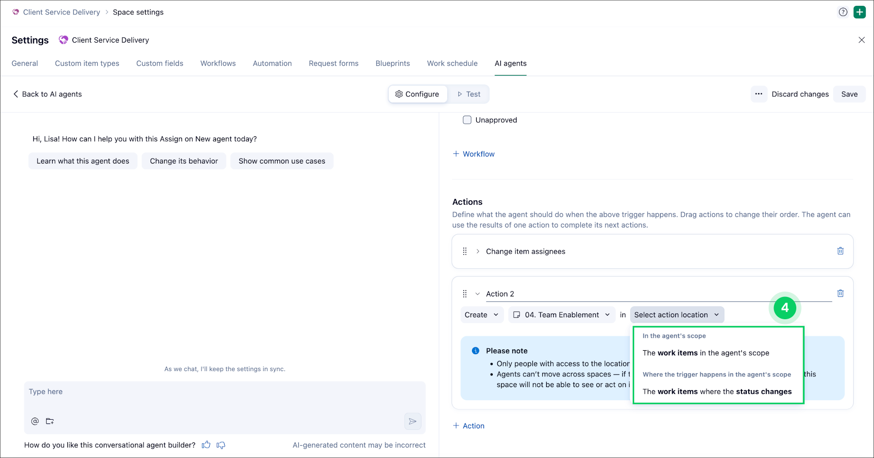The height and width of the screenshot is (458, 874).
Task: Expand the Change item assignees action
Action: pyautogui.click(x=478, y=251)
